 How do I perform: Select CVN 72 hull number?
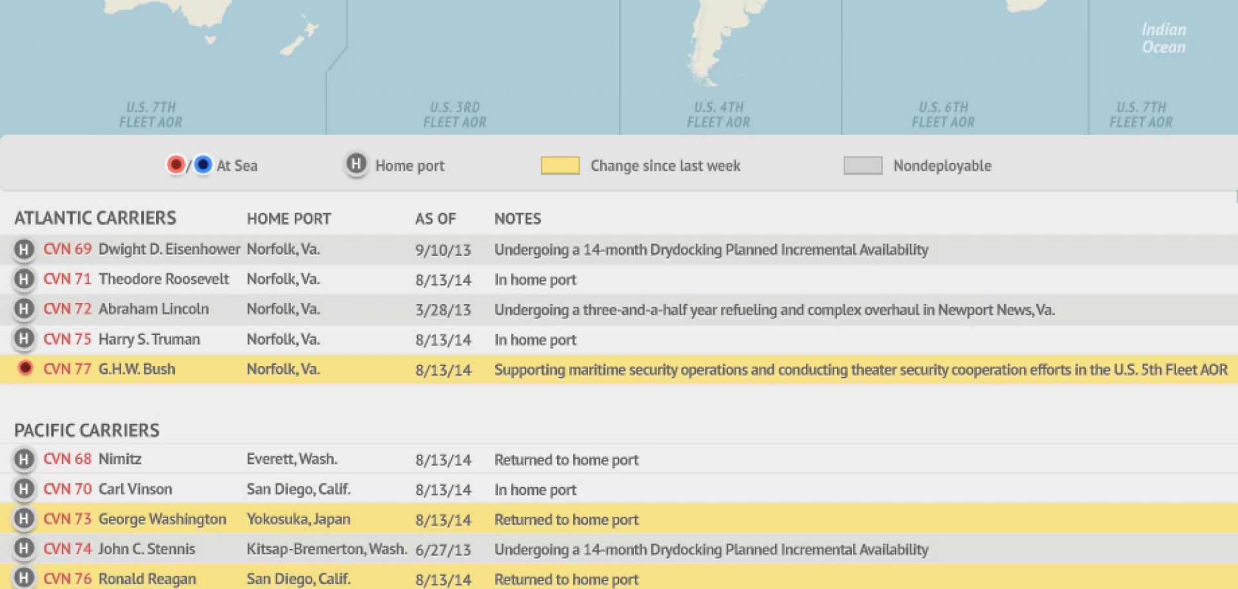tap(68, 309)
